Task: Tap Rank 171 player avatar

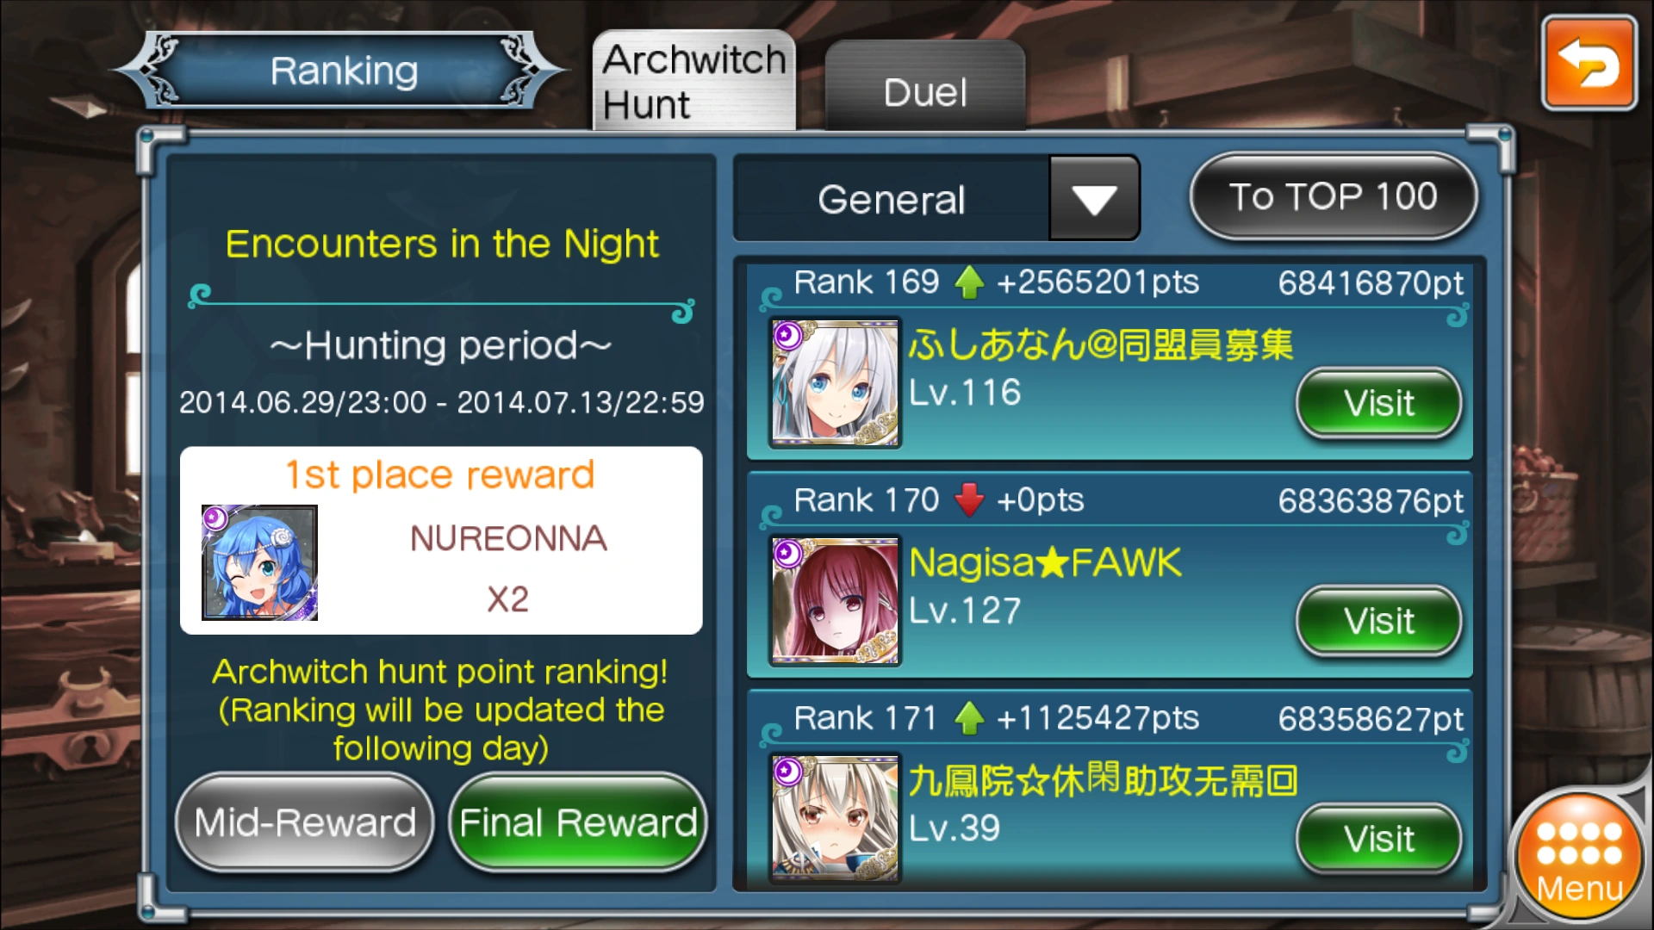Action: click(834, 818)
